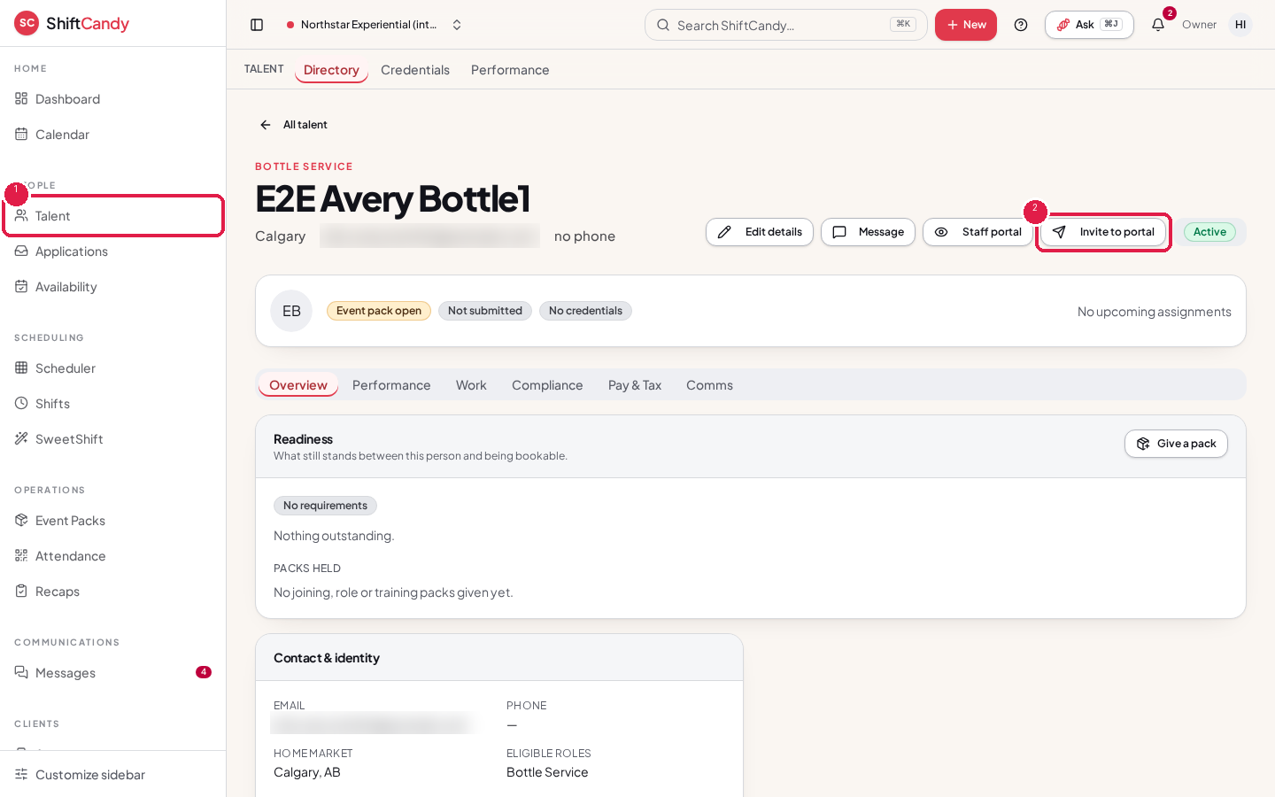Open the Comms profile tab
Image resolution: width=1275 pixels, height=797 pixels.
click(x=709, y=385)
